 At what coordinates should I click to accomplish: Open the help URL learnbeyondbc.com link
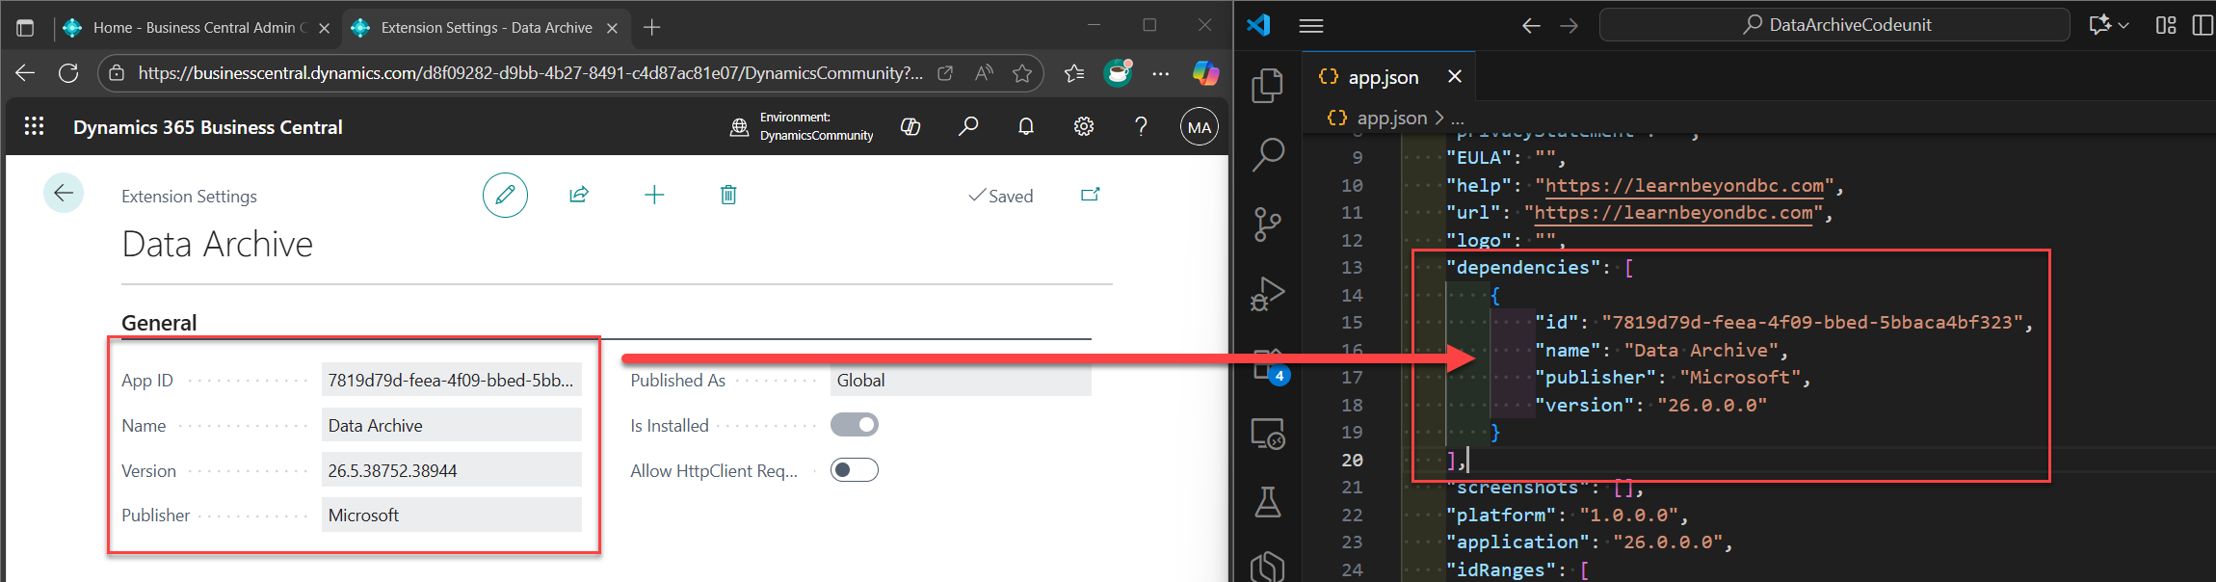1684,185
